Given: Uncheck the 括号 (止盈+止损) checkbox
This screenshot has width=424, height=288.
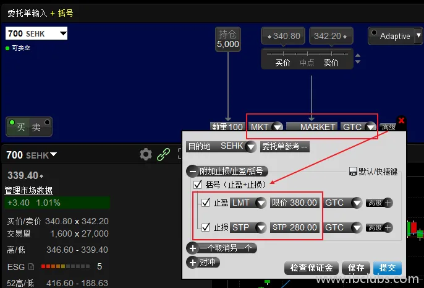Looking at the screenshot, I should pos(198,185).
